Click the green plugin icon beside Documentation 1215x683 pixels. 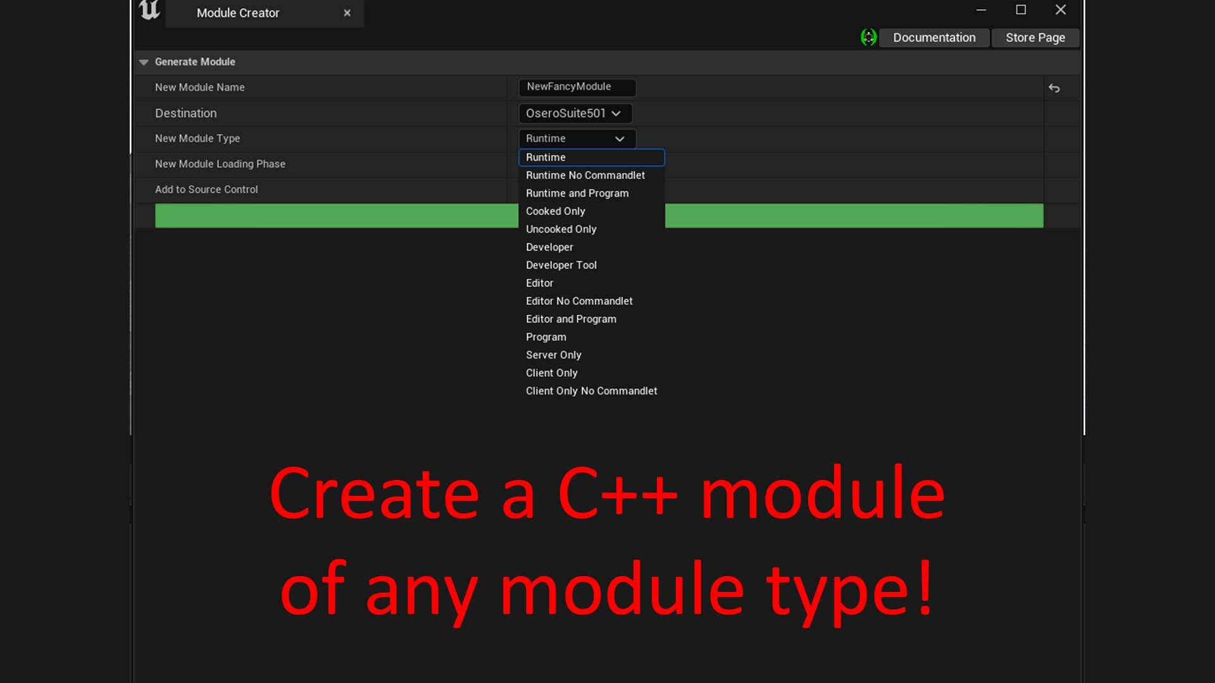(868, 37)
